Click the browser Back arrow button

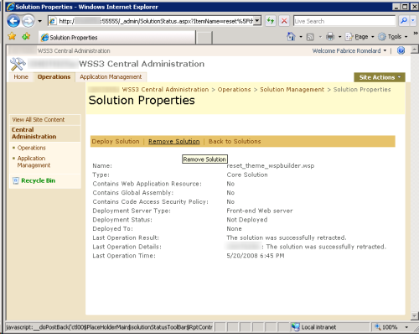pos(13,21)
